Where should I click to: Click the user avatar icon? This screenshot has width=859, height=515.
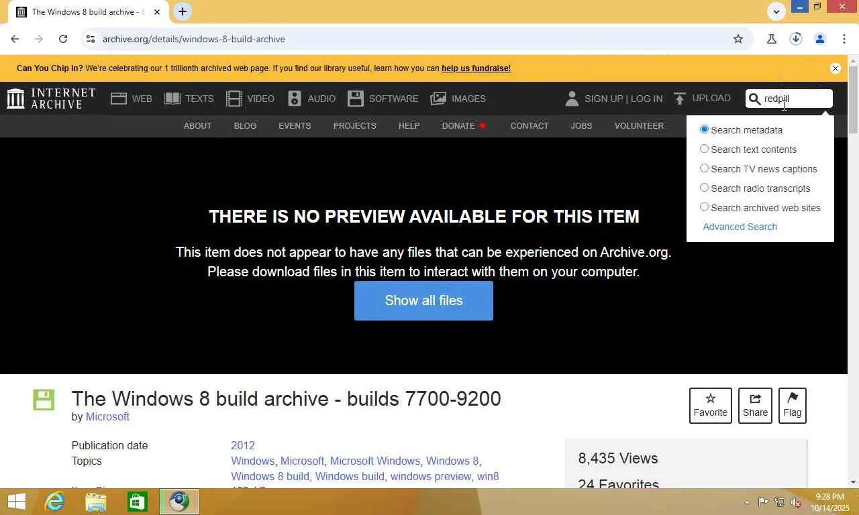click(572, 99)
